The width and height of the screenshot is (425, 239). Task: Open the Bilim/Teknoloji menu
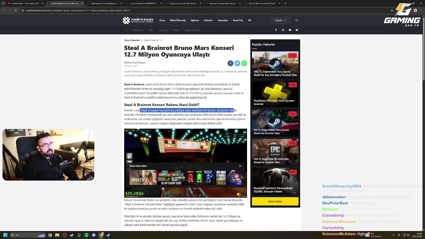pyautogui.click(x=178, y=20)
